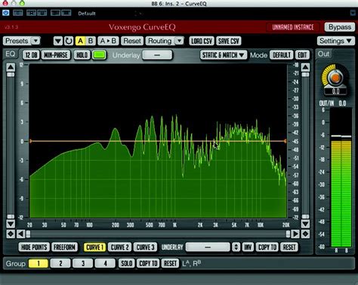Toggle Bypass on the plugin

[x=340, y=27]
